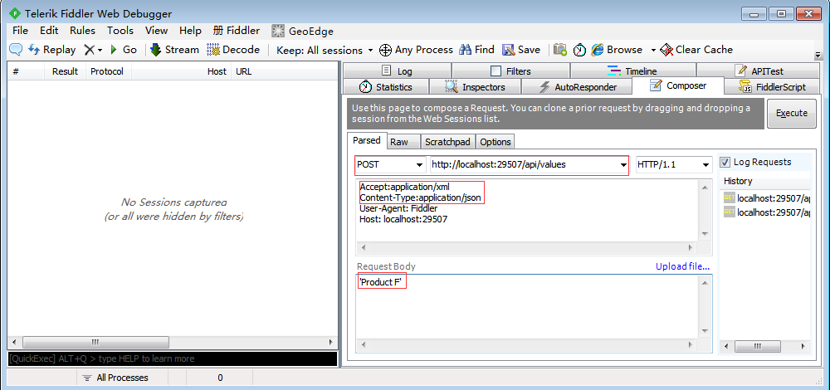Open the Help menu

click(190, 31)
